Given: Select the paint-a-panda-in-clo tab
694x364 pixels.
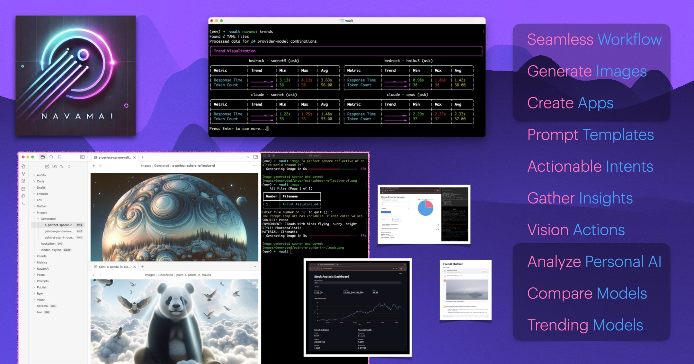Looking at the screenshot, I should pyautogui.click(x=114, y=267).
